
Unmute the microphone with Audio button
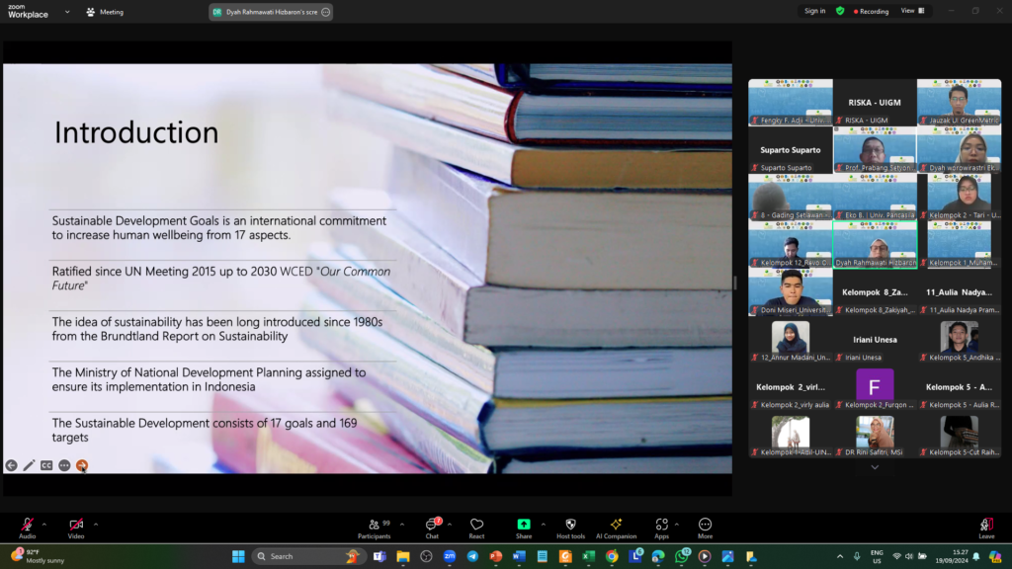coord(27,528)
